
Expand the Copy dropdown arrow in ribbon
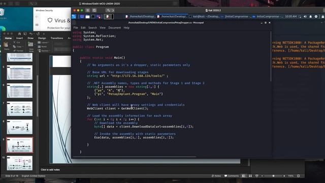pyautogui.click(x=23, y=47)
